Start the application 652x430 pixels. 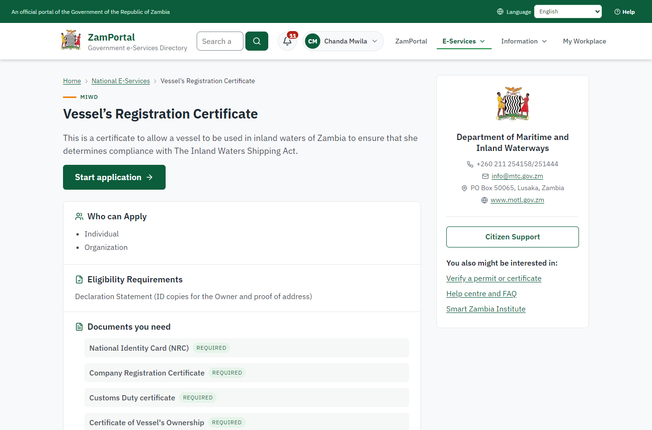[x=114, y=177]
